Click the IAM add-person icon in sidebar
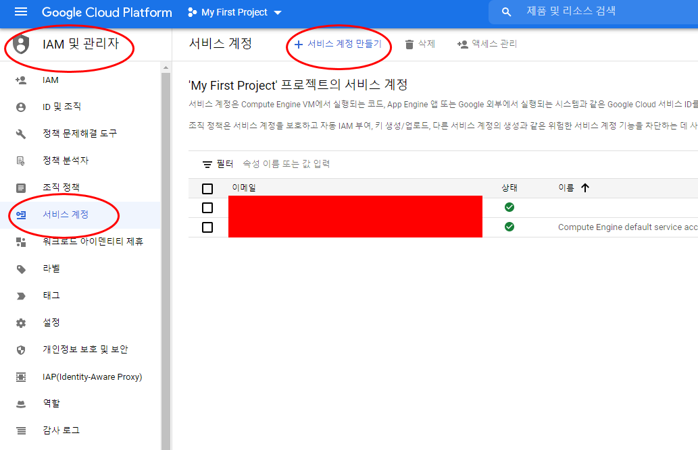The width and height of the screenshot is (698, 450). point(21,80)
